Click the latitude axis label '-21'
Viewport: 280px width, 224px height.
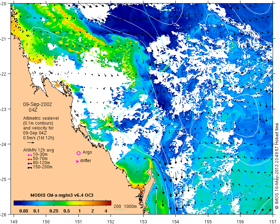(x=3, y=39)
